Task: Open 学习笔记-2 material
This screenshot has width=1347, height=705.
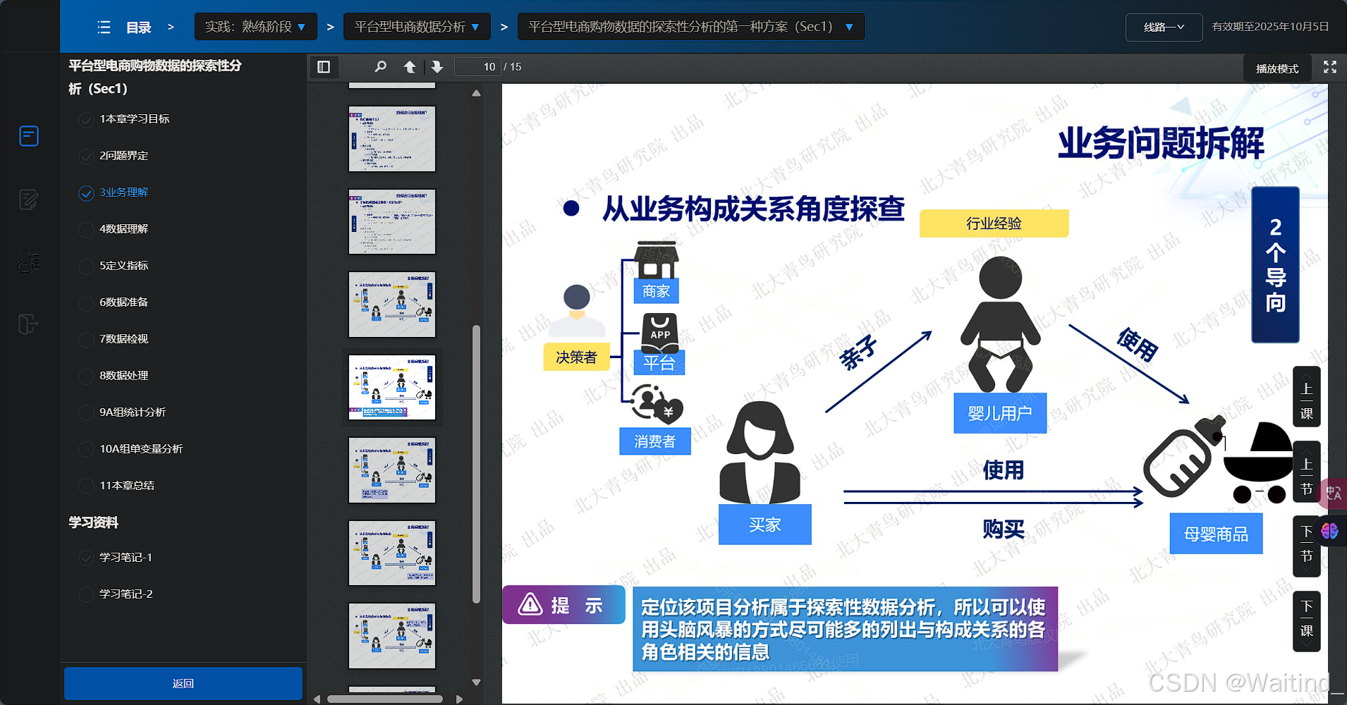Action: [x=126, y=594]
